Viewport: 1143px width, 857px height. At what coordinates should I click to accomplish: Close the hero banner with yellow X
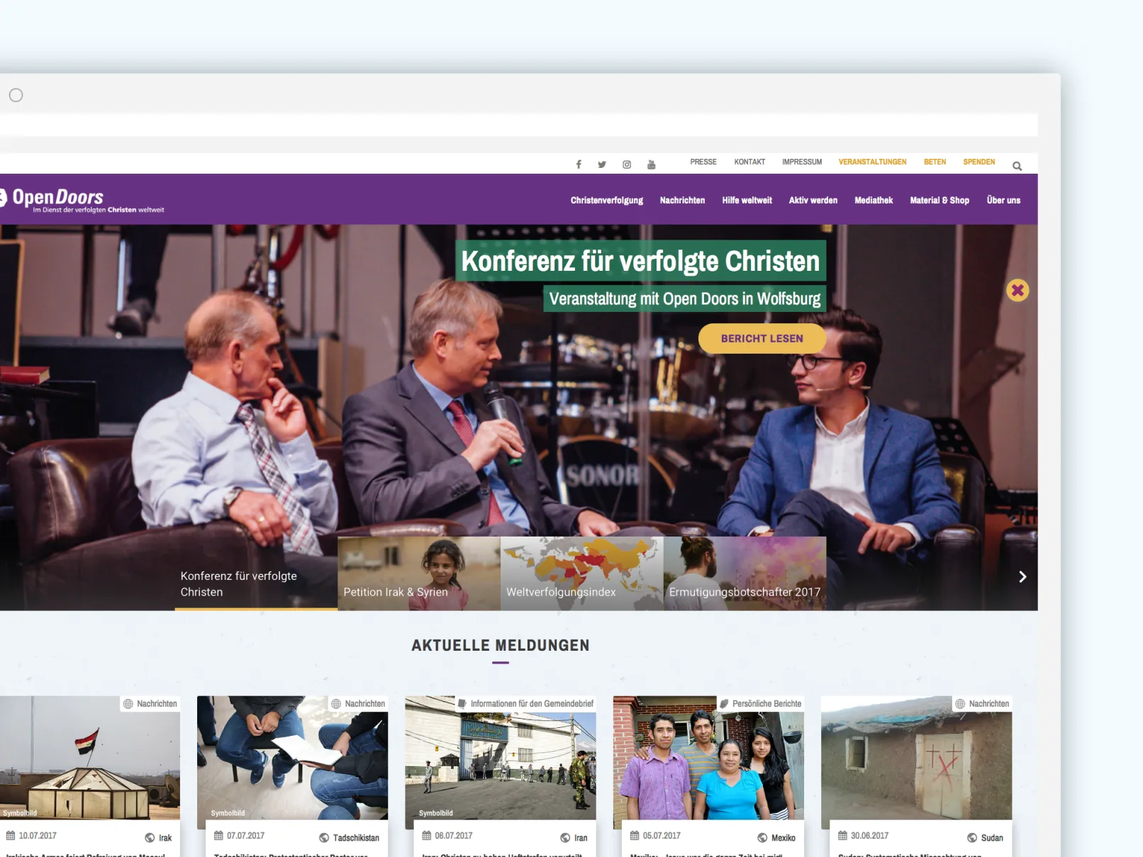click(1017, 290)
